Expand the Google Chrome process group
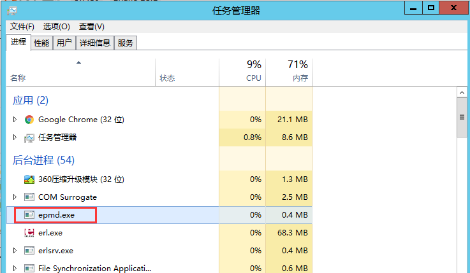470x273 pixels. 15,120
